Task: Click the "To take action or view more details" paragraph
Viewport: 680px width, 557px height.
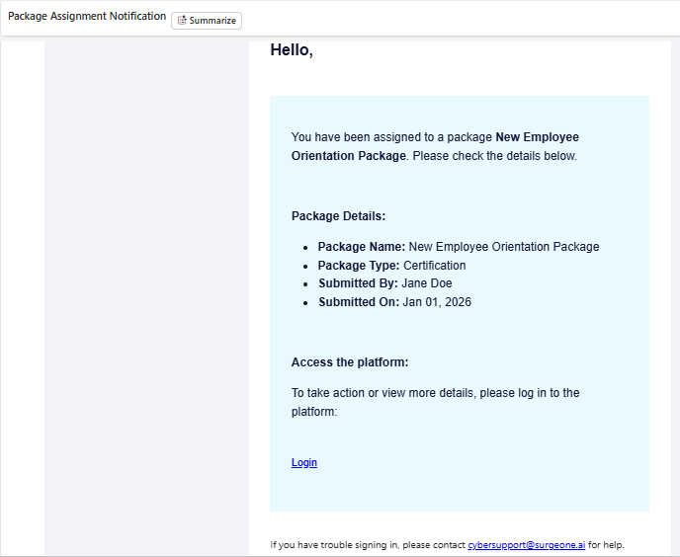Action: pos(436,402)
